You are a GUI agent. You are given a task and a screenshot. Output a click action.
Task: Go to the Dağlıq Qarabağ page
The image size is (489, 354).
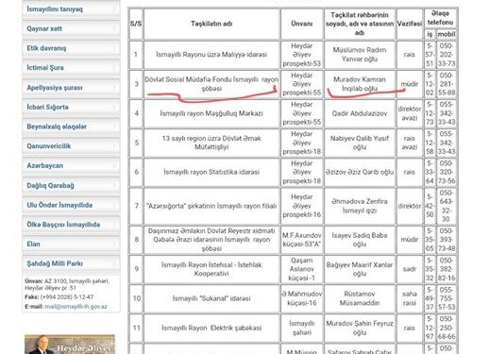pos(71,185)
